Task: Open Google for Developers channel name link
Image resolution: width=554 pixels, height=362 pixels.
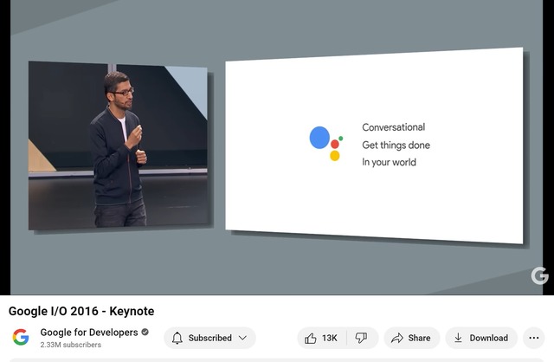Action: point(89,333)
